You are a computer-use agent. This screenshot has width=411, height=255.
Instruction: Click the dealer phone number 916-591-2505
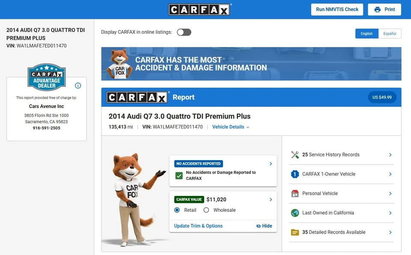click(x=46, y=128)
